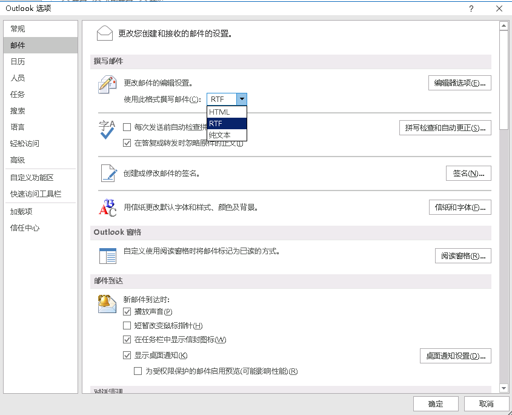The width and height of the screenshot is (512, 415).
Task: Open the 日历 options category
Action: pyautogui.click(x=41, y=61)
